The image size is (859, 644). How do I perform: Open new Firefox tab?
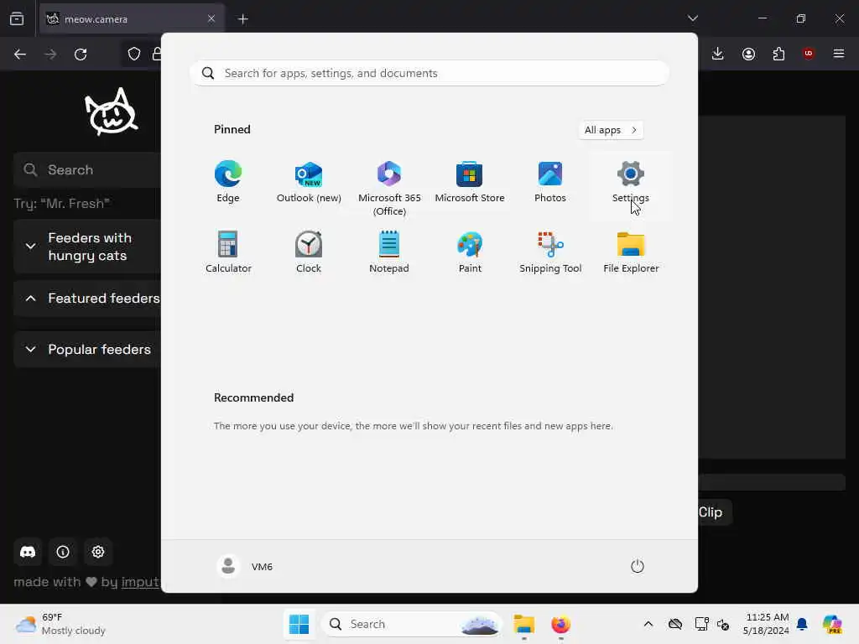pyautogui.click(x=243, y=19)
